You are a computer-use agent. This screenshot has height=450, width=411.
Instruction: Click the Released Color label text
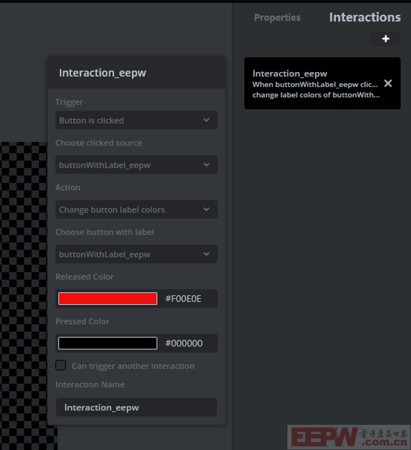[x=84, y=277]
